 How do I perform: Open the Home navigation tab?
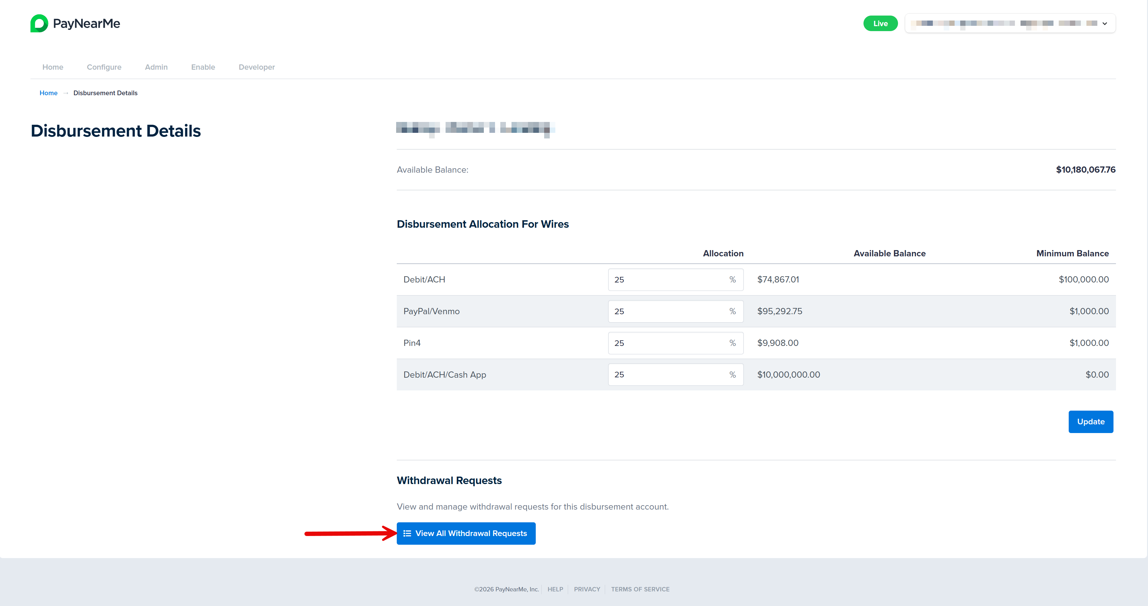[53, 67]
